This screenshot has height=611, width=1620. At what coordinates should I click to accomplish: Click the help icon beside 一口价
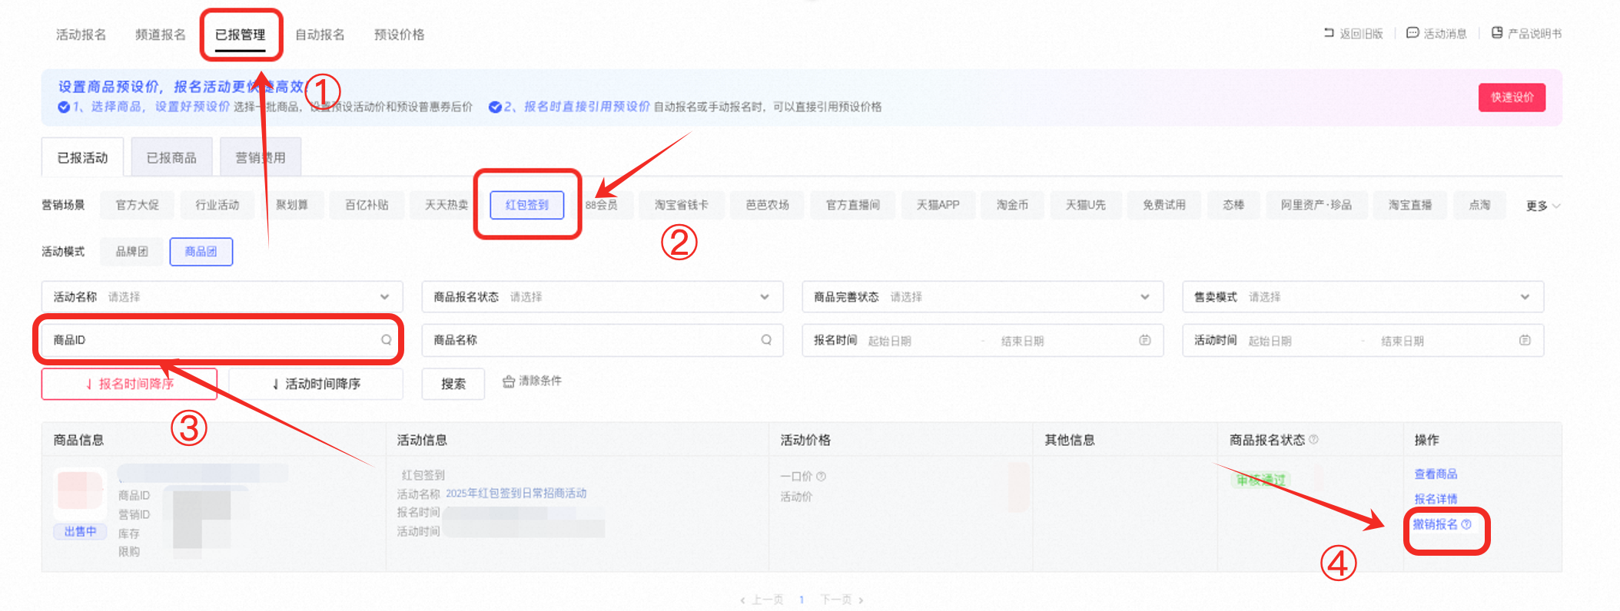point(821,476)
